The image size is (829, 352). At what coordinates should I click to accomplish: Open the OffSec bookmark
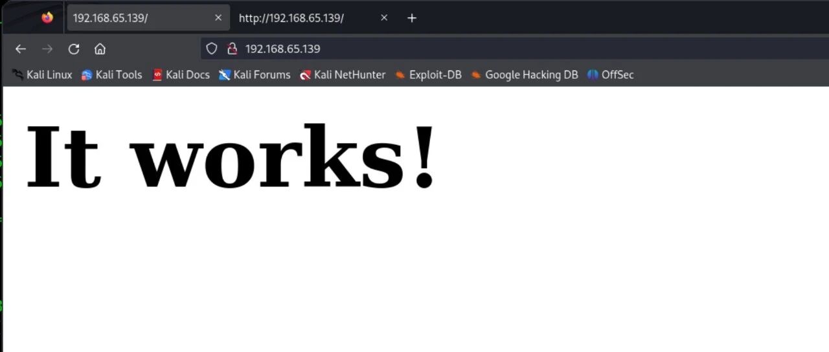tap(610, 75)
